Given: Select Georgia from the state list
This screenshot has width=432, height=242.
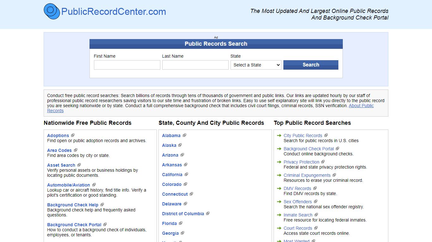Looking at the screenshot, I should click(x=170, y=233).
